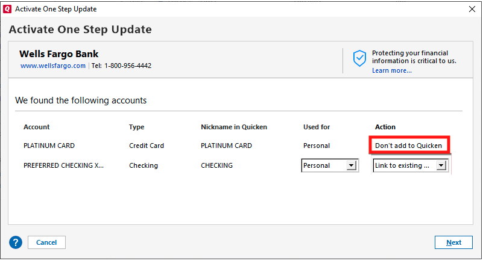Click Personal text in PLATINUM CARD row
The image size is (483, 261).
[x=317, y=146]
